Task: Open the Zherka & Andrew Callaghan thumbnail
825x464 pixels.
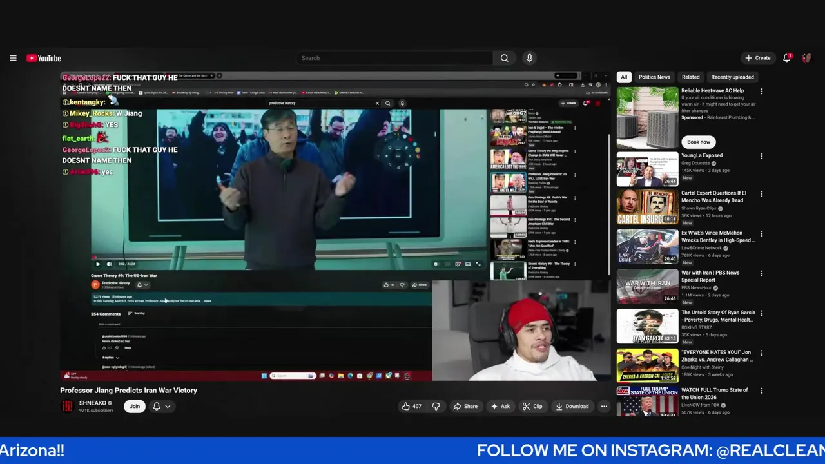Action: (647, 366)
